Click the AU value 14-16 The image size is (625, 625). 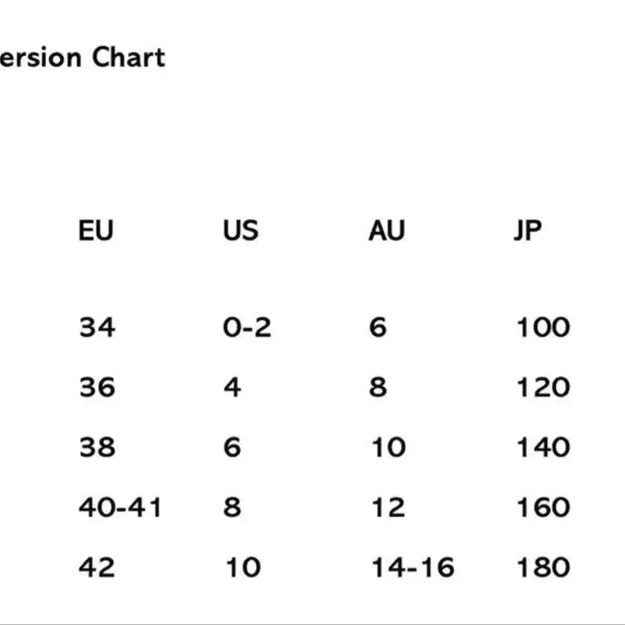[413, 568]
